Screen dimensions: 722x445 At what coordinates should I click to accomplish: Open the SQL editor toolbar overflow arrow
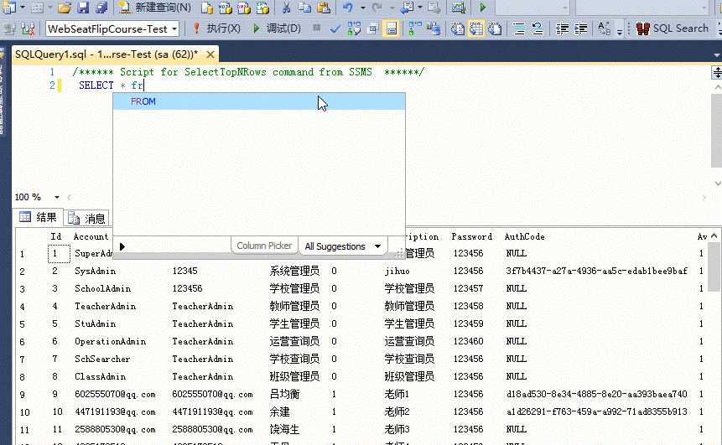pos(620,32)
